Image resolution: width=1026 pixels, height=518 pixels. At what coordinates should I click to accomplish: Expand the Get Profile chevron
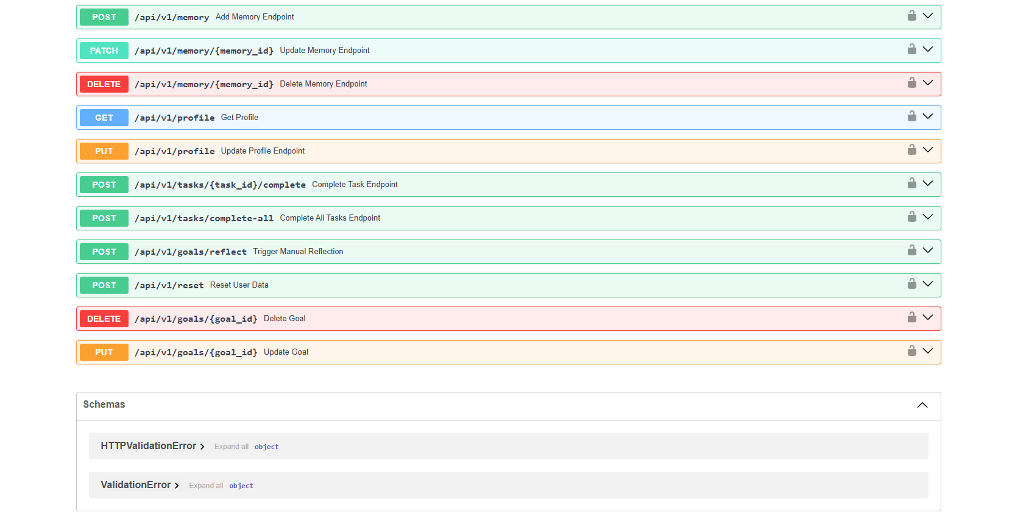928,116
